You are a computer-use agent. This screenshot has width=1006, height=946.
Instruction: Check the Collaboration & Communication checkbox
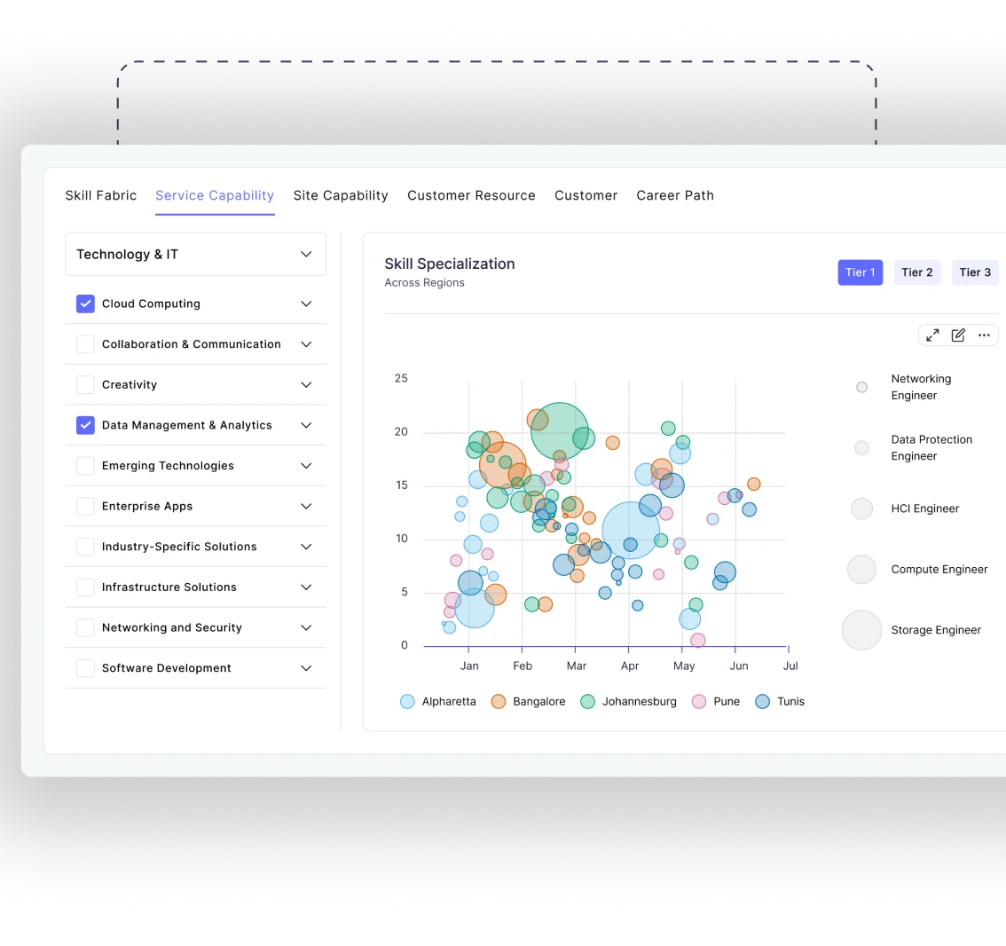click(x=85, y=344)
